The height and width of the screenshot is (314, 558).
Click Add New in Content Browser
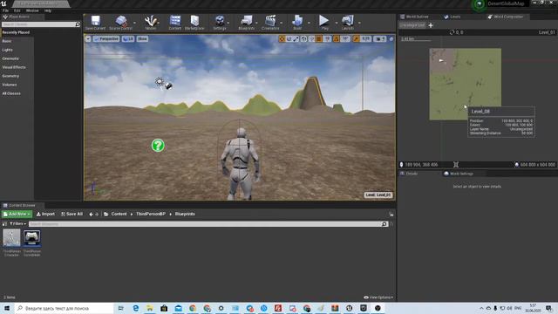coord(17,214)
